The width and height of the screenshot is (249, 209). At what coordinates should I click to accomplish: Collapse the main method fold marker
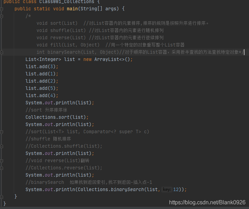point(2,9)
